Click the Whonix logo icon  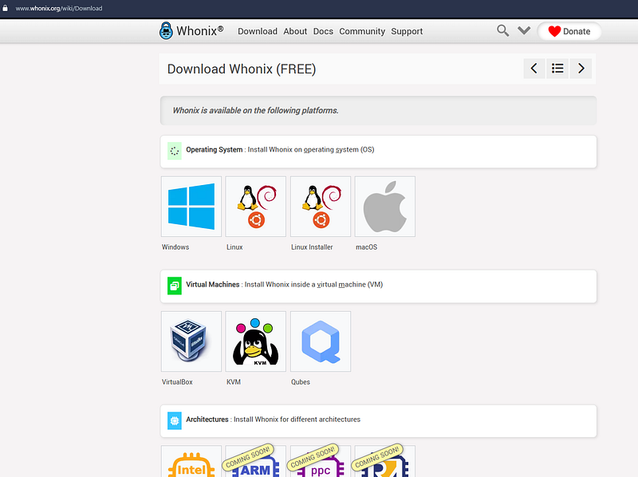[x=166, y=31]
